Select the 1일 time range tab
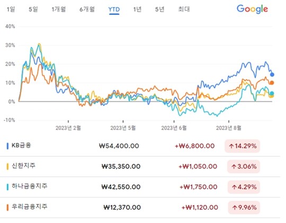This screenshot has width=286, height=223. [11, 9]
